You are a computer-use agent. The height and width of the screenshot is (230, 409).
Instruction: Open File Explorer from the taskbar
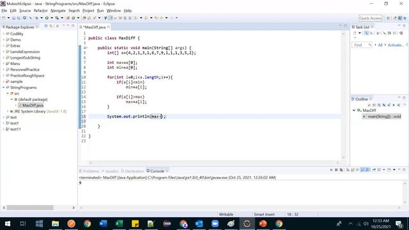[56, 224]
